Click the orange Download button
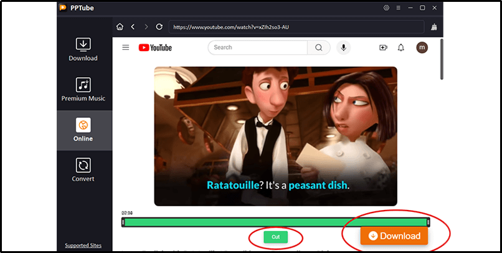502x253 pixels. [x=394, y=236]
